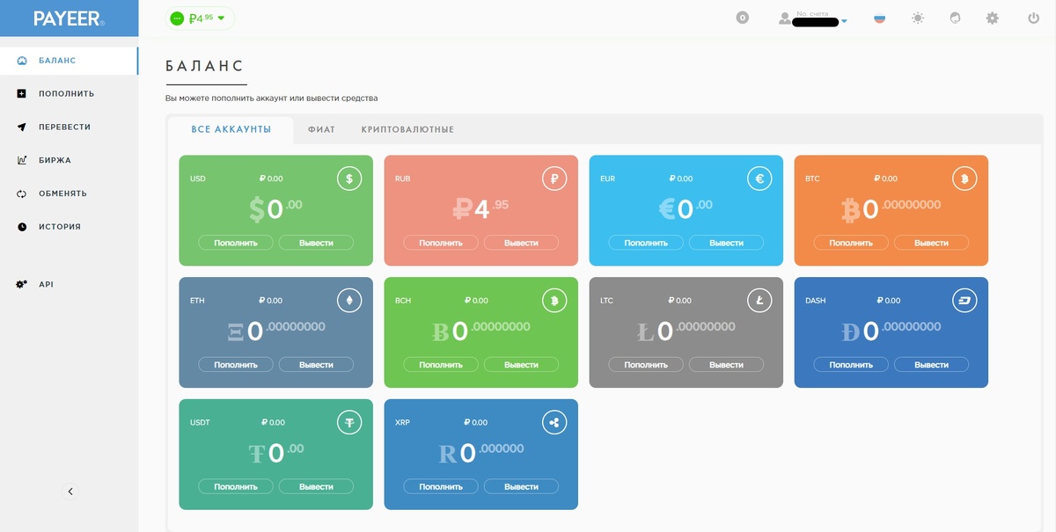Click Пополнить on the LTC card

(646, 364)
